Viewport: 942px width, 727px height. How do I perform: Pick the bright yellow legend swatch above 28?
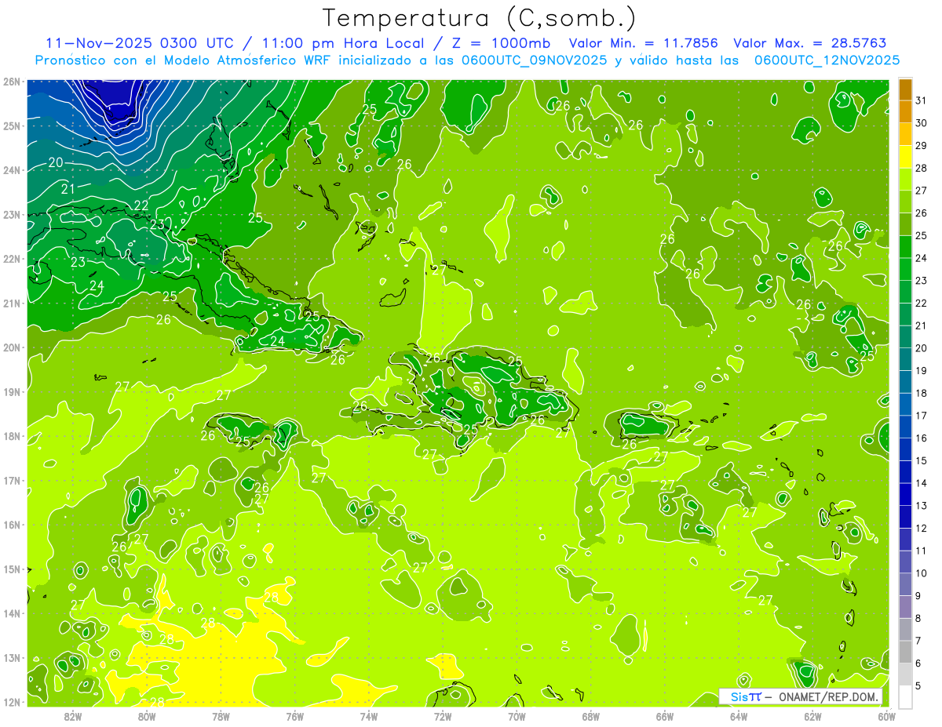point(904,157)
